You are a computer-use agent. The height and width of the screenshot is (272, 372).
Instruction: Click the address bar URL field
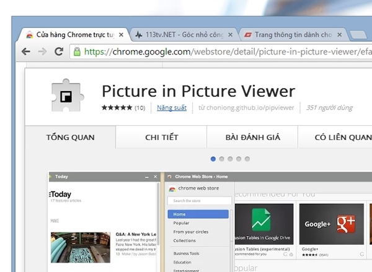(x=221, y=51)
